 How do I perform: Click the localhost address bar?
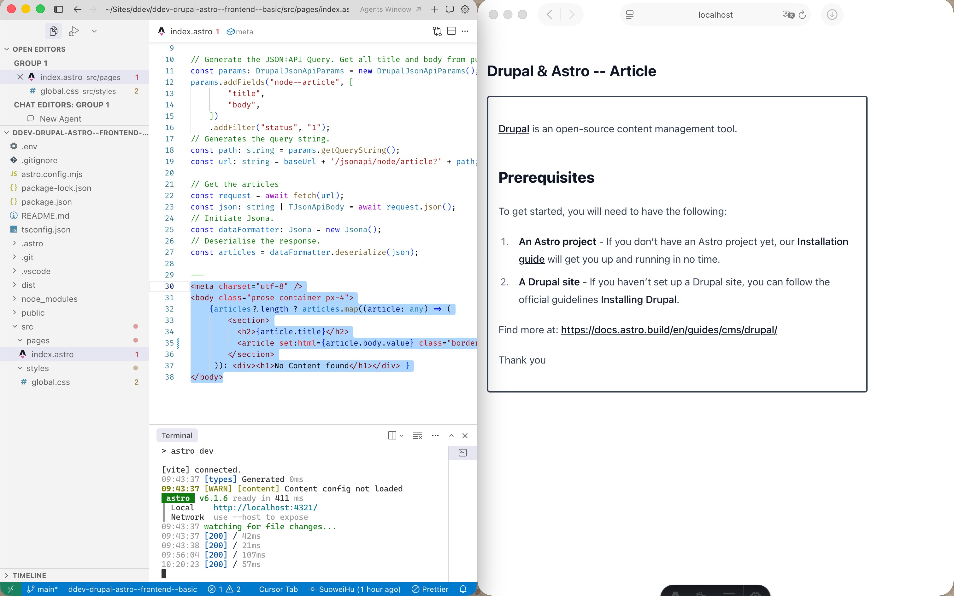point(715,15)
